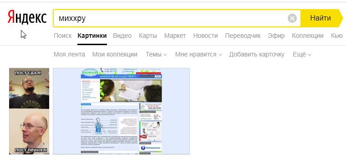Open the Кью tab
Viewport: 346px width, 164px height.
coord(337,36)
